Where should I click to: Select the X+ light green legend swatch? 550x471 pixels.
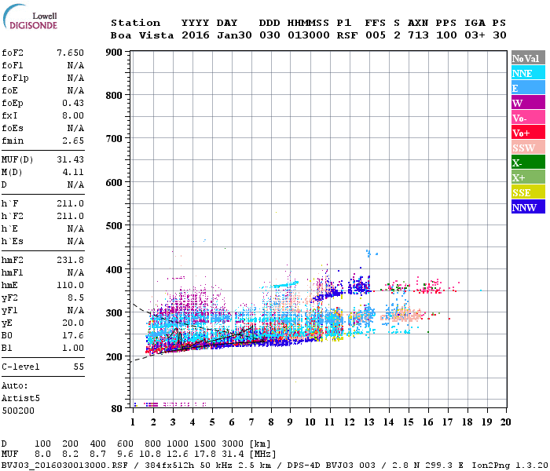[x=528, y=177]
